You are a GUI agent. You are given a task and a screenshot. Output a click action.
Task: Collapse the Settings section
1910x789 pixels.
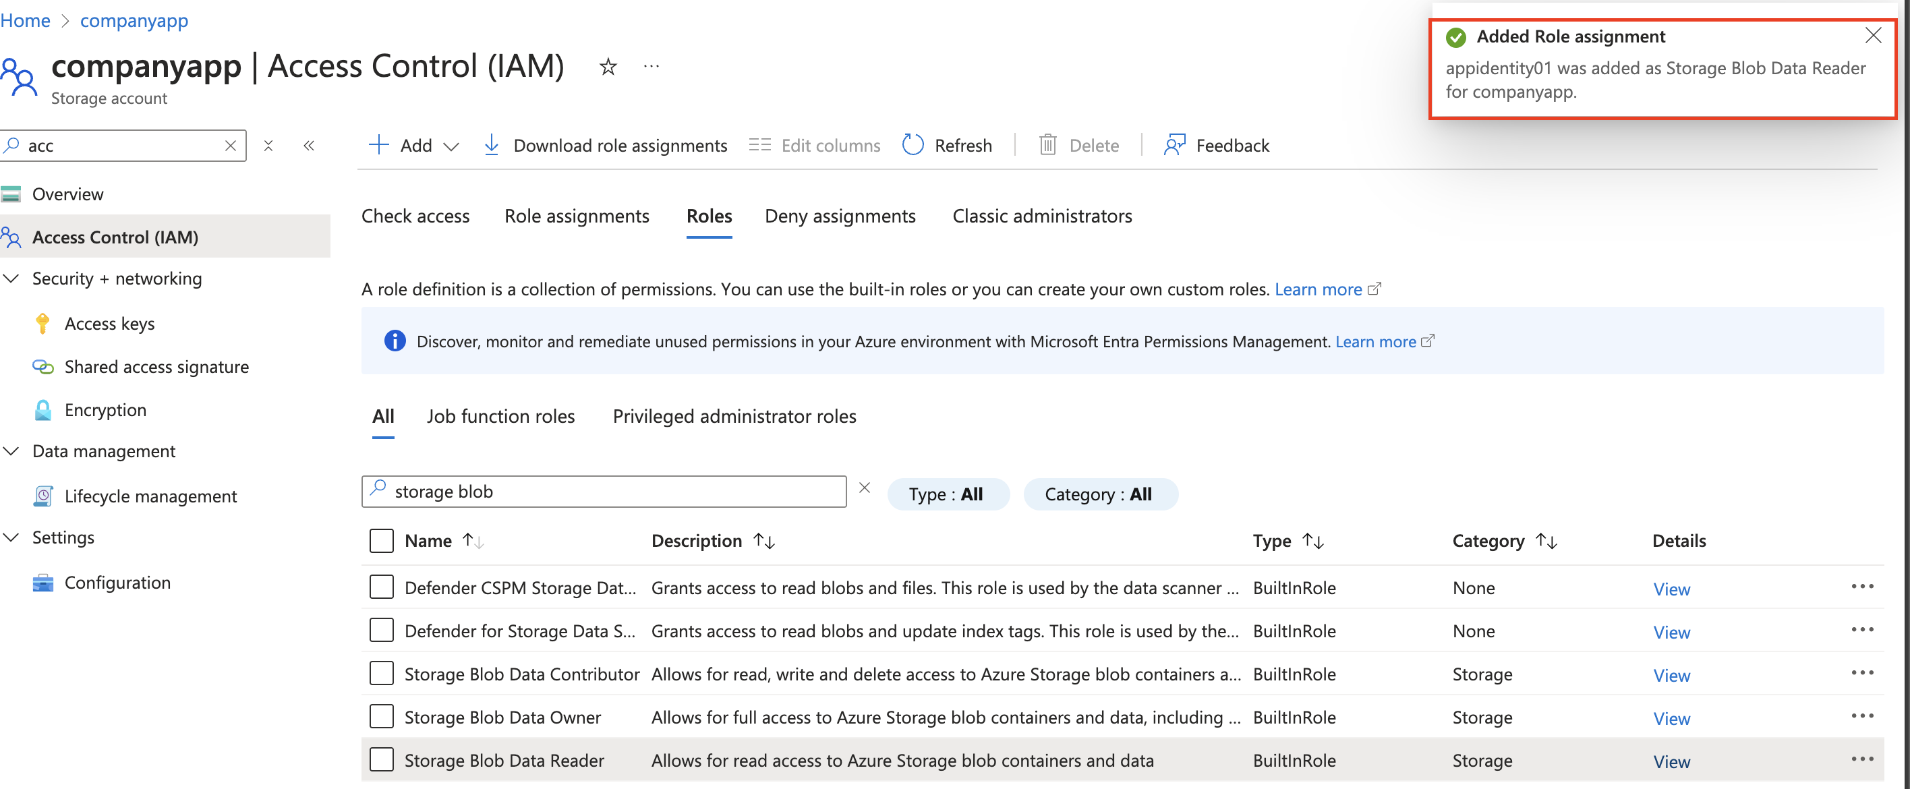[11, 537]
